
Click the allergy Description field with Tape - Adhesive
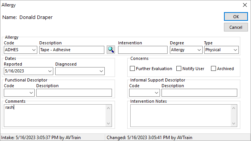click(72, 50)
